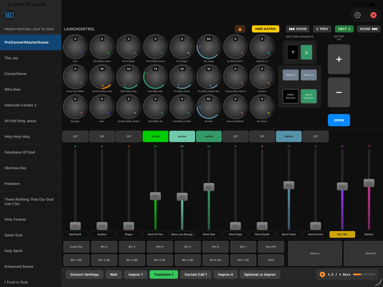The width and height of the screenshot is (383, 287).
Task: Jump to first scene button
Action: 298,29
